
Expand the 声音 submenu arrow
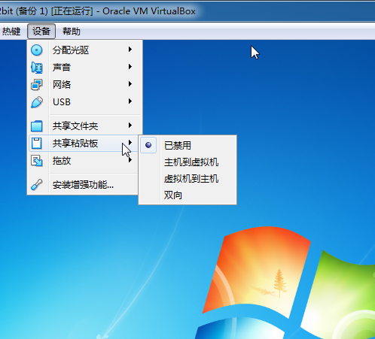(130, 67)
